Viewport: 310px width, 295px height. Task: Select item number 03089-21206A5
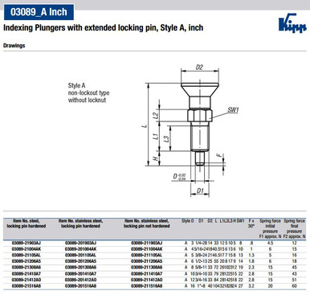(27, 261)
